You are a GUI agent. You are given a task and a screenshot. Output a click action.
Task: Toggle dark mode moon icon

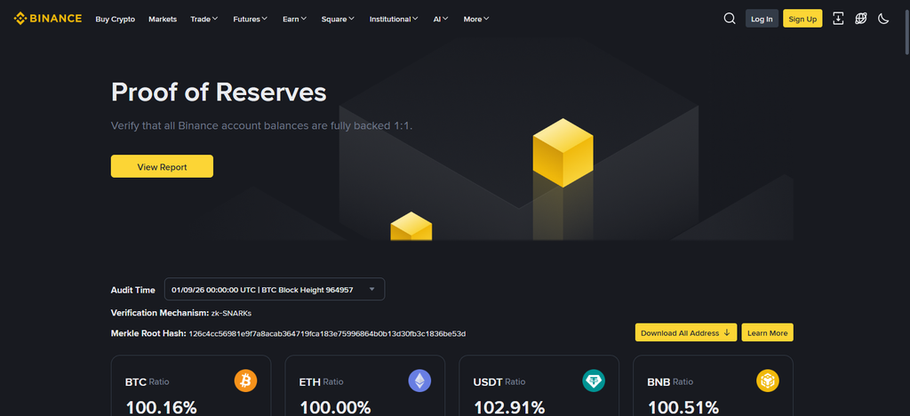click(883, 19)
